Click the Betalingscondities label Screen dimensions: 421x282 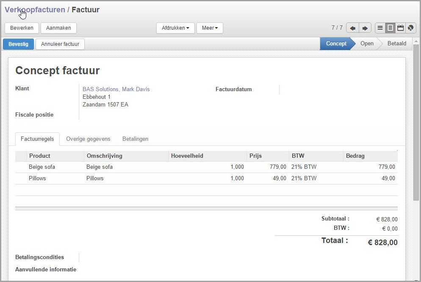point(39,257)
